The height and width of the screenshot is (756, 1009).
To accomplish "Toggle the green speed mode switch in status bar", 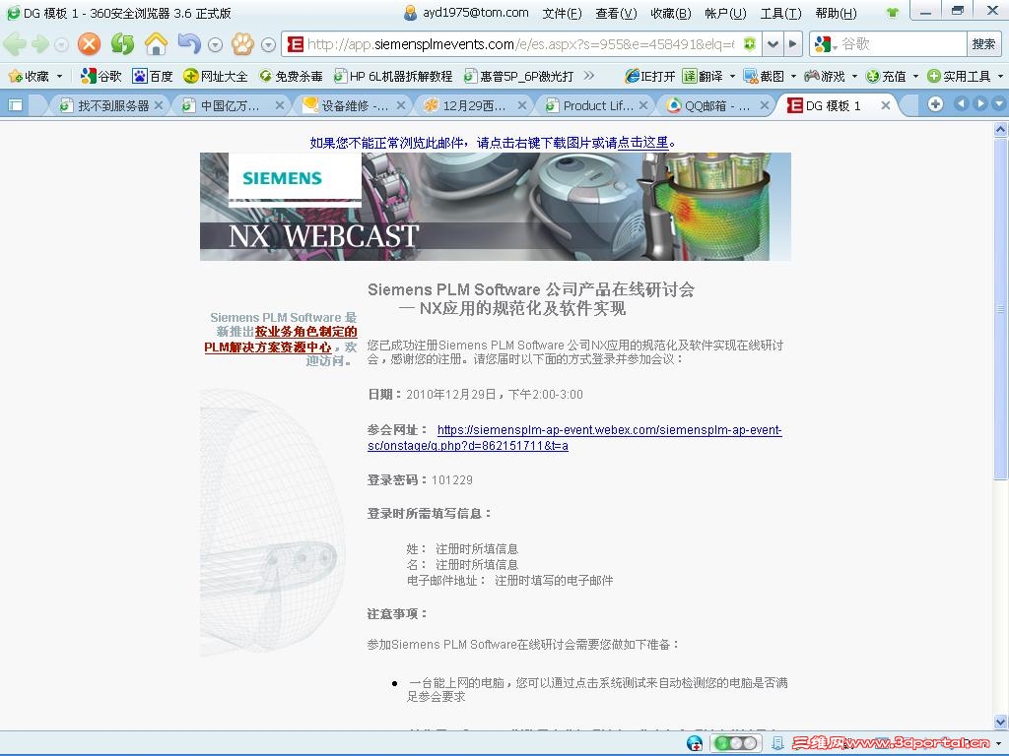I will 735,743.
